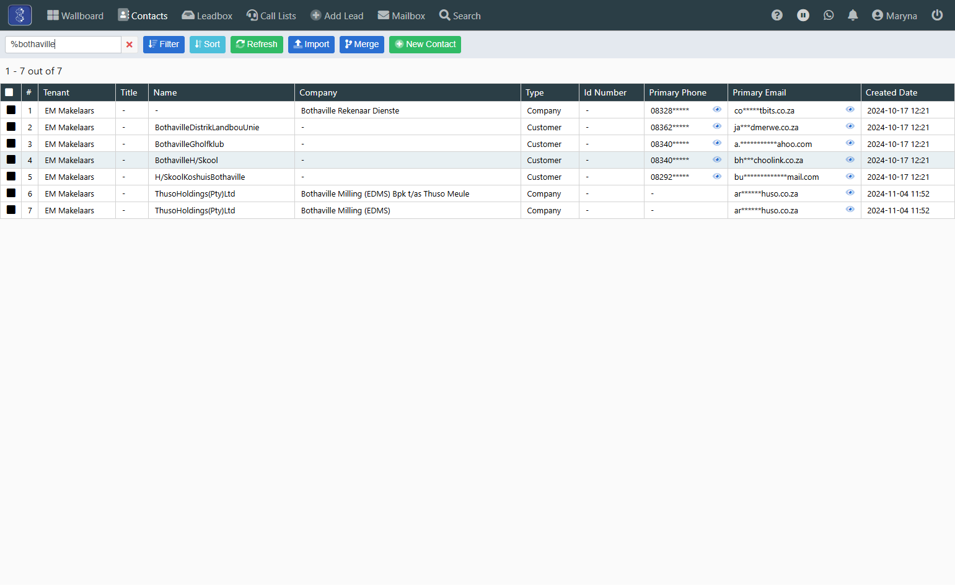The height and width of the screenshot is (586, 955).
Task: Go to the Leadbox tab
Action: click(207, 16)
